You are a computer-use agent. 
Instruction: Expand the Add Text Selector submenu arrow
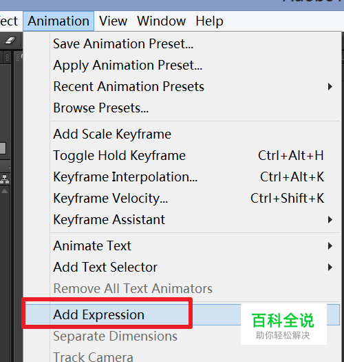(330, 267)
